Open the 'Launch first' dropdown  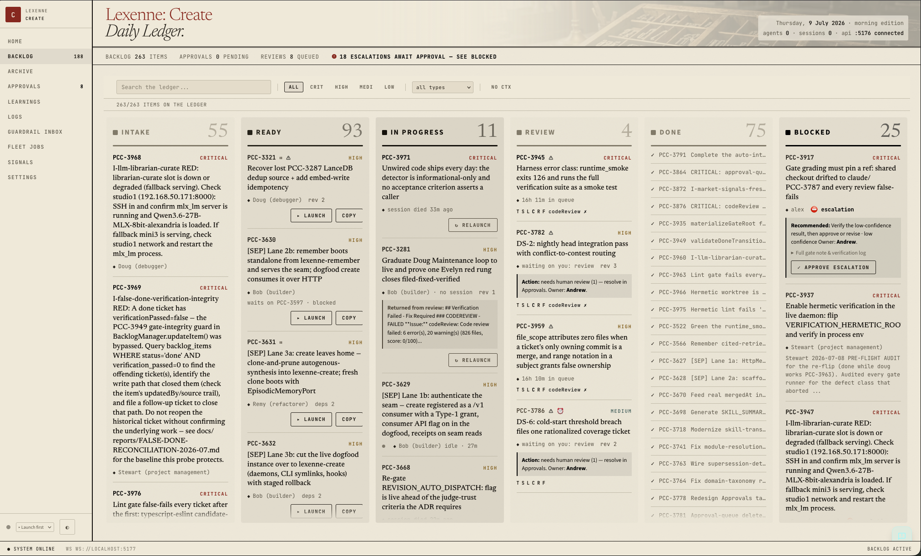pyautogui.click(x=35, y=527)
